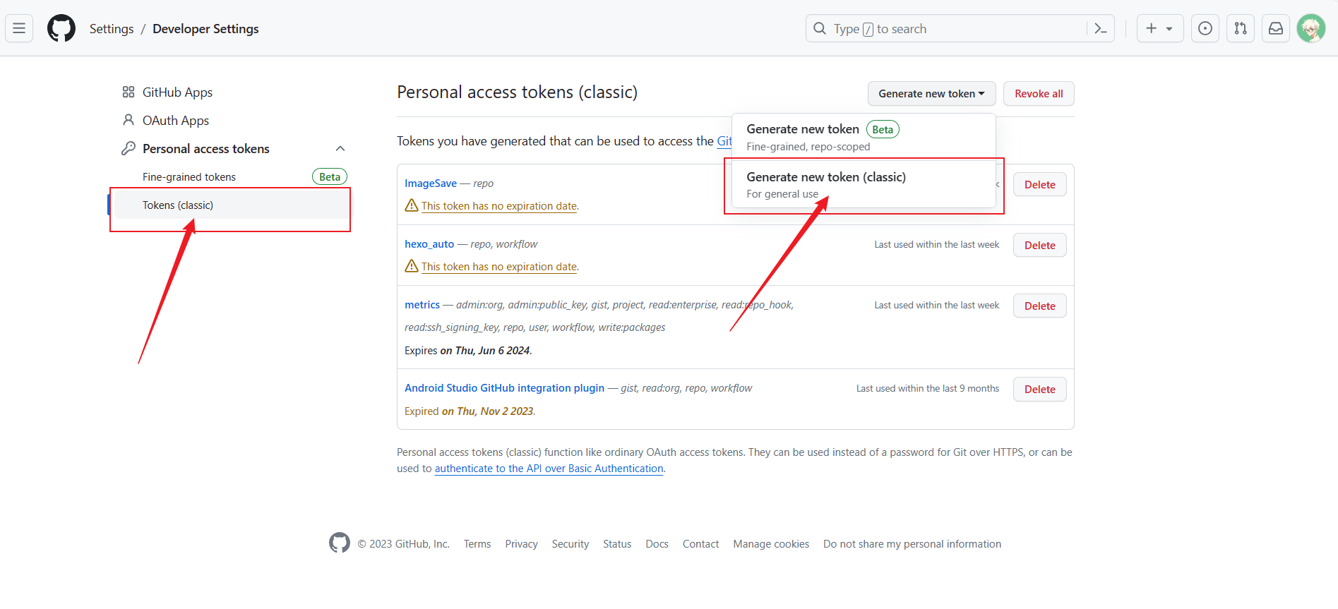Screen dimensions: 1338x609
Task: Open authenticate to the API documentation link
Action: (x=549, y=468)
